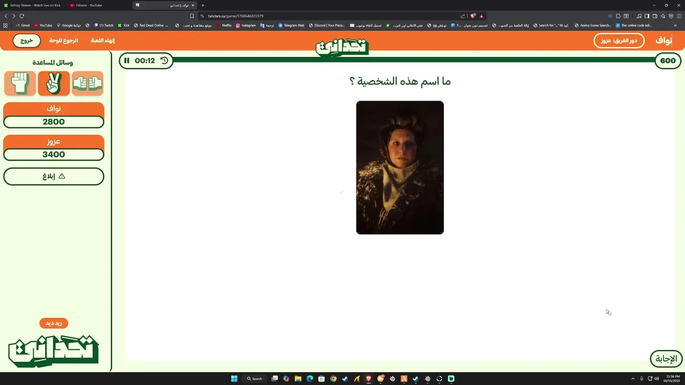The image size is (685, 385).
Task: Open Google Chrome from taskbar
Action: click(333, 379)
